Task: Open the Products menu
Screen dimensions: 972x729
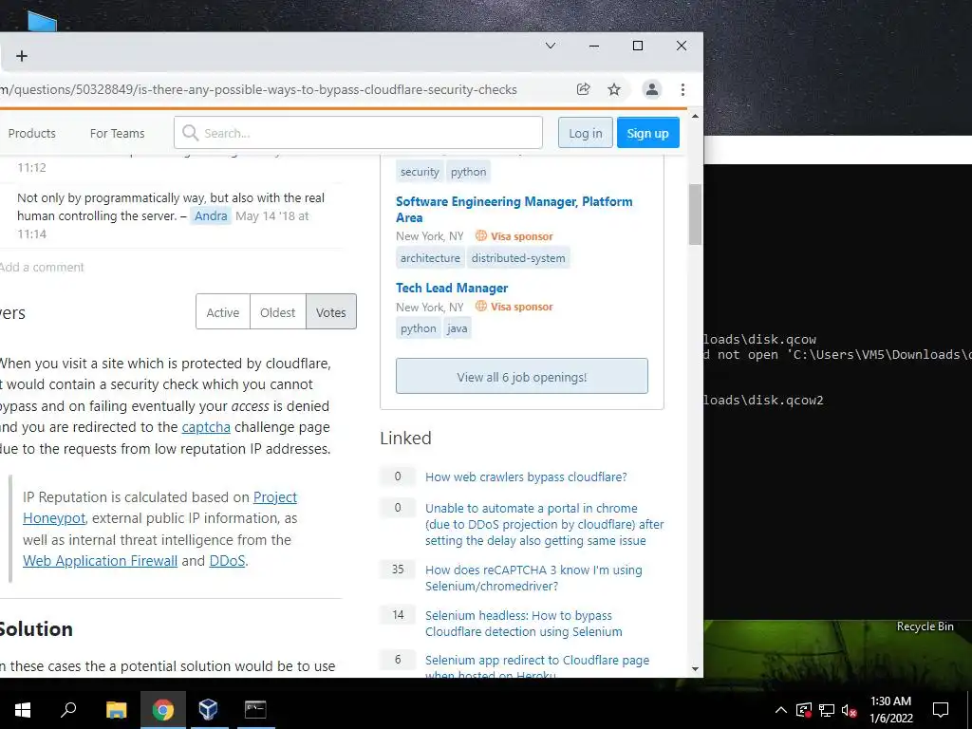Action: coord(31,133)
